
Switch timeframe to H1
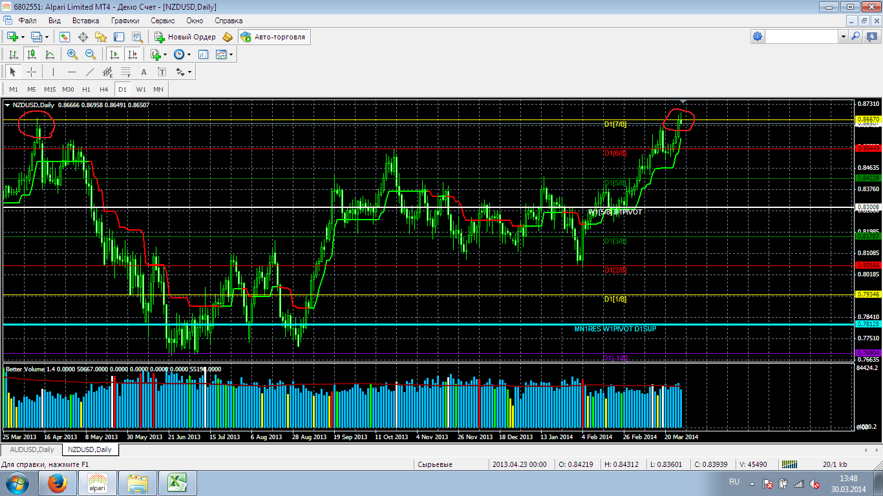86,89
